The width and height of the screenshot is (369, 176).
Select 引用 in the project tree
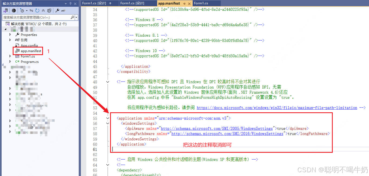point(24,40)
